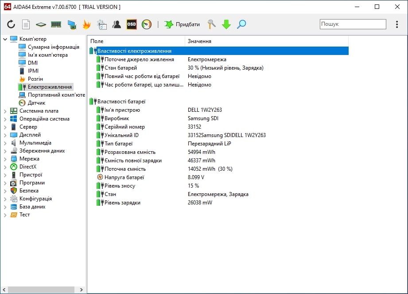This screenshot has width=408, height=294.
Task: Open the three-dot menu button
Action: coord(397,24)
